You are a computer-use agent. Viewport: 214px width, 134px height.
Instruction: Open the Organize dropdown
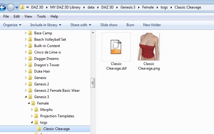point(12,25)
